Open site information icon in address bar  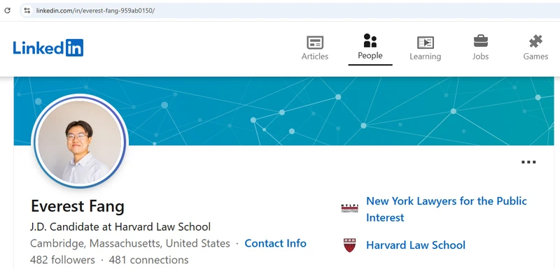tap(27, 10)
